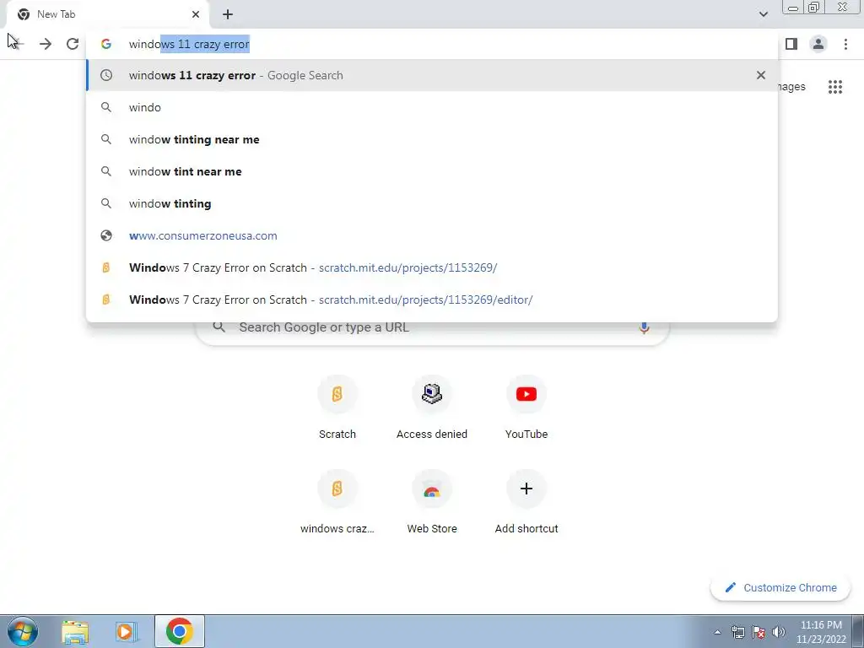Open Action Center flag icon

point(759,632)
